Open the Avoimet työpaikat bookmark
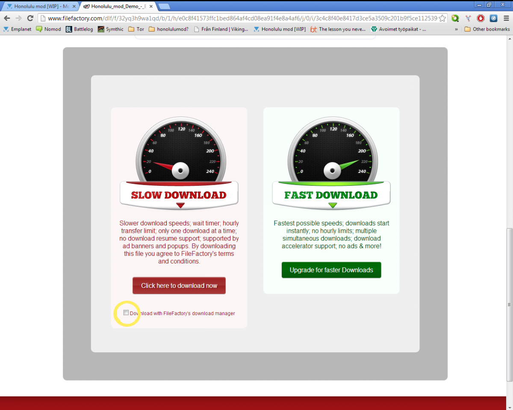The height and width of the screenshot is (410, 513). click(x=399, y=29)
